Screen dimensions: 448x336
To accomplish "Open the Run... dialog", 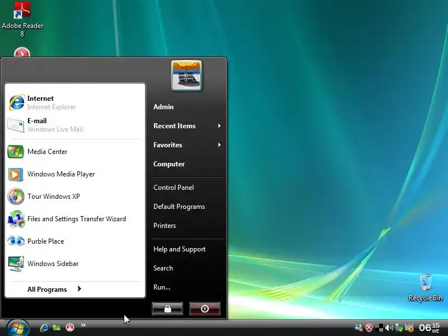I will click(162, 287).
